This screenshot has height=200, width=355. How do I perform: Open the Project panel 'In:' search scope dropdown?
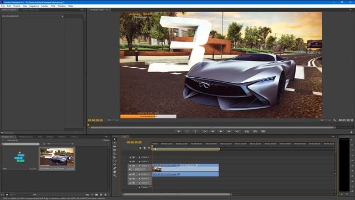[x=60, y=144]
